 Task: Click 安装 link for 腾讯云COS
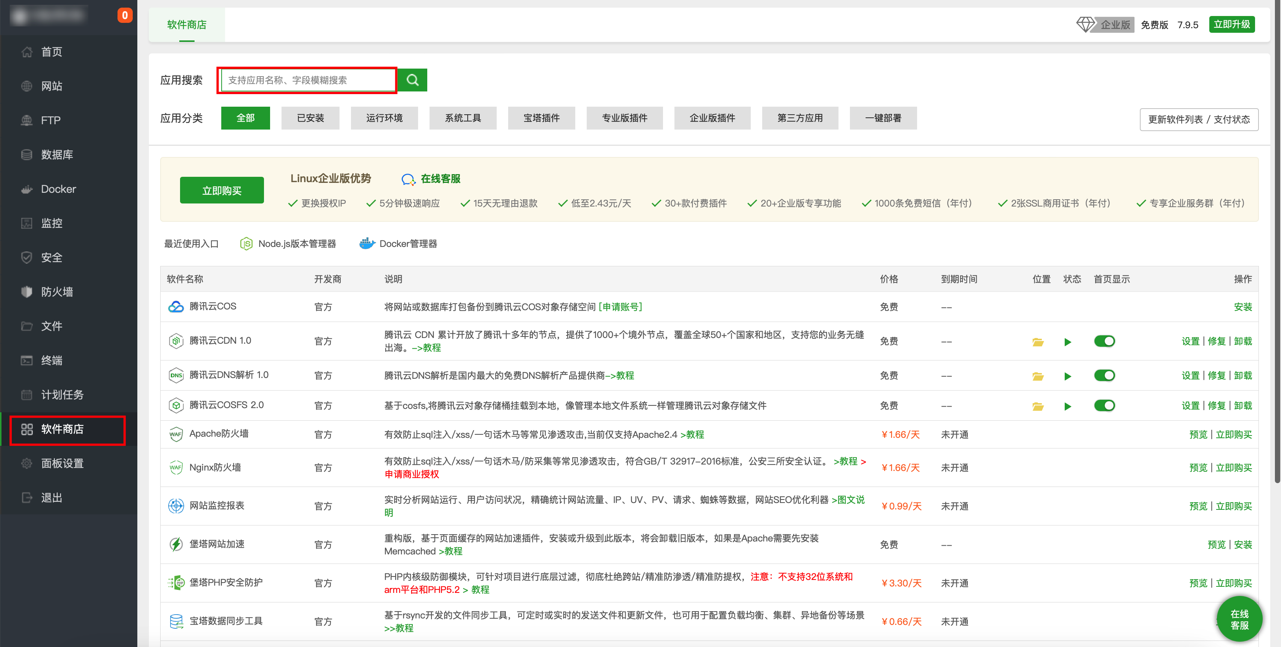1242,307
